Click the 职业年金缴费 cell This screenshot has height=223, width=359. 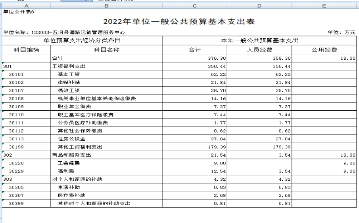106,107
